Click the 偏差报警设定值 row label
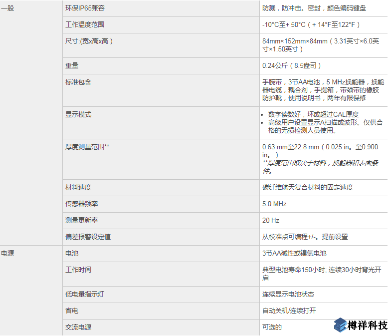Screen dimensions: 392x336 point(88,237)
